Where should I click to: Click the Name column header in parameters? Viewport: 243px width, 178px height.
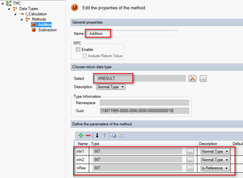coord(83,144)
